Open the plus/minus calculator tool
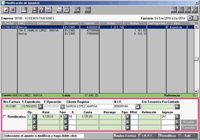The image size is (200, 140). pos(35,10)
